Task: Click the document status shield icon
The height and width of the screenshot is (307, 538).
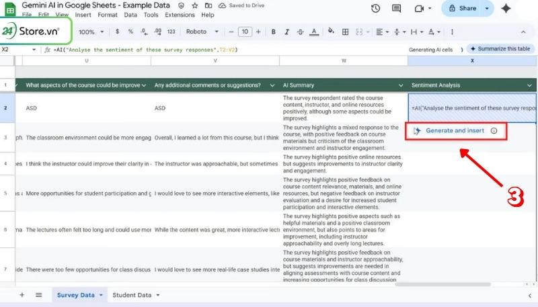Action: 181,5
